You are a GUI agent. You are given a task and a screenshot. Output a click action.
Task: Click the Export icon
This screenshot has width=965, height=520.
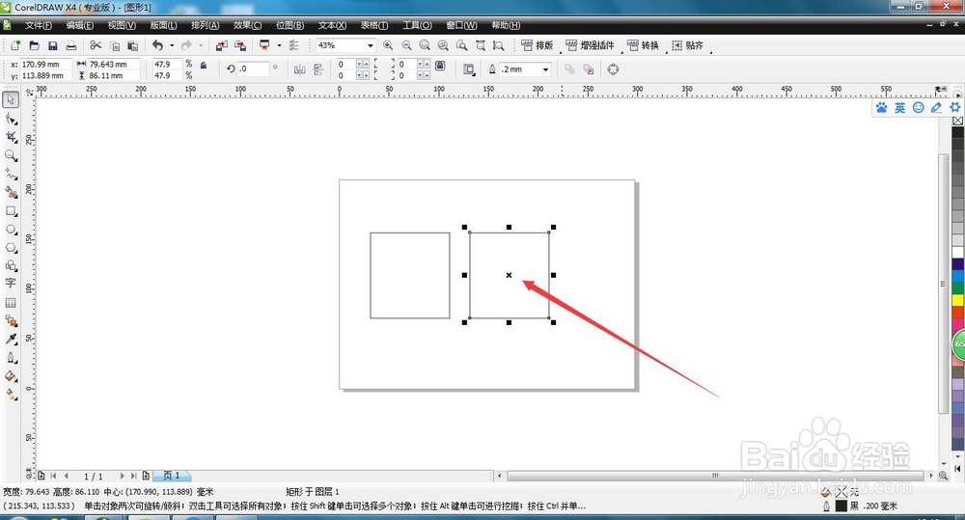coord(240,45)
